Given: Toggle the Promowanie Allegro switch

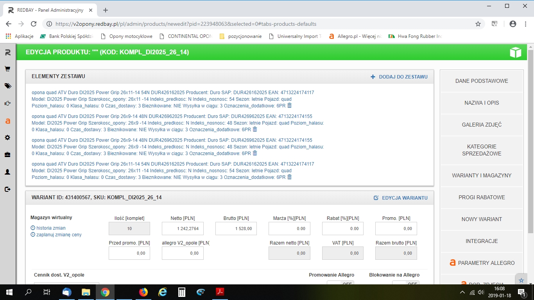Looking at the screenshot, I should click(x=340, y=283).
